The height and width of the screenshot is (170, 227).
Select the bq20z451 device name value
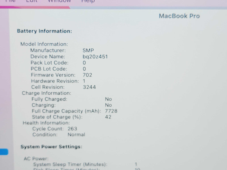[x=95, y=57]
